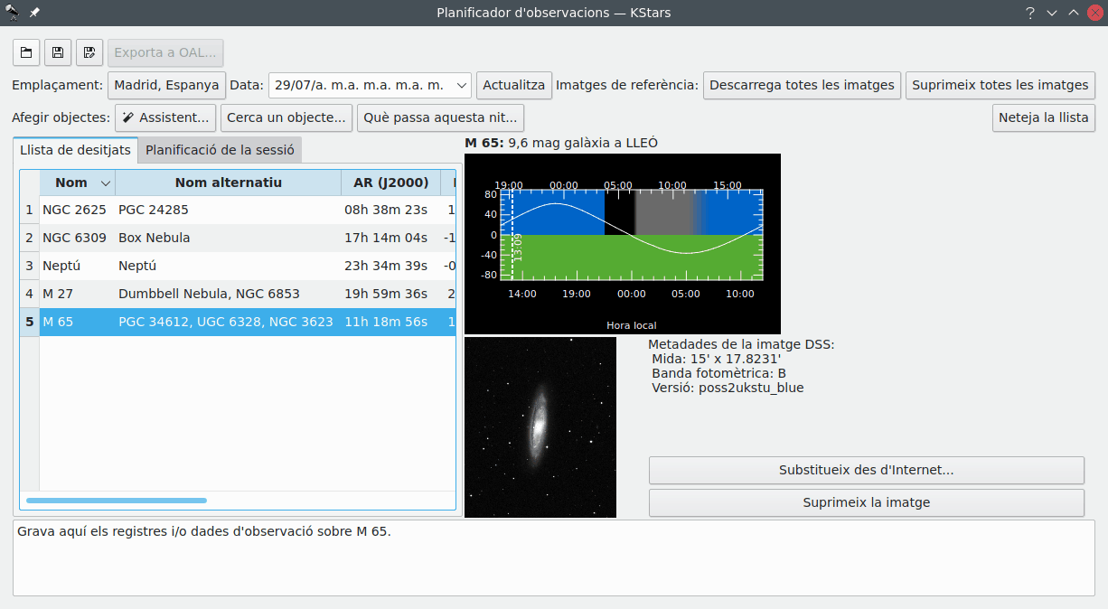The width and height of the screenshot is (1108, 609).
Task: Select the Llista de desitjats tab
Action: pos(75,150)
